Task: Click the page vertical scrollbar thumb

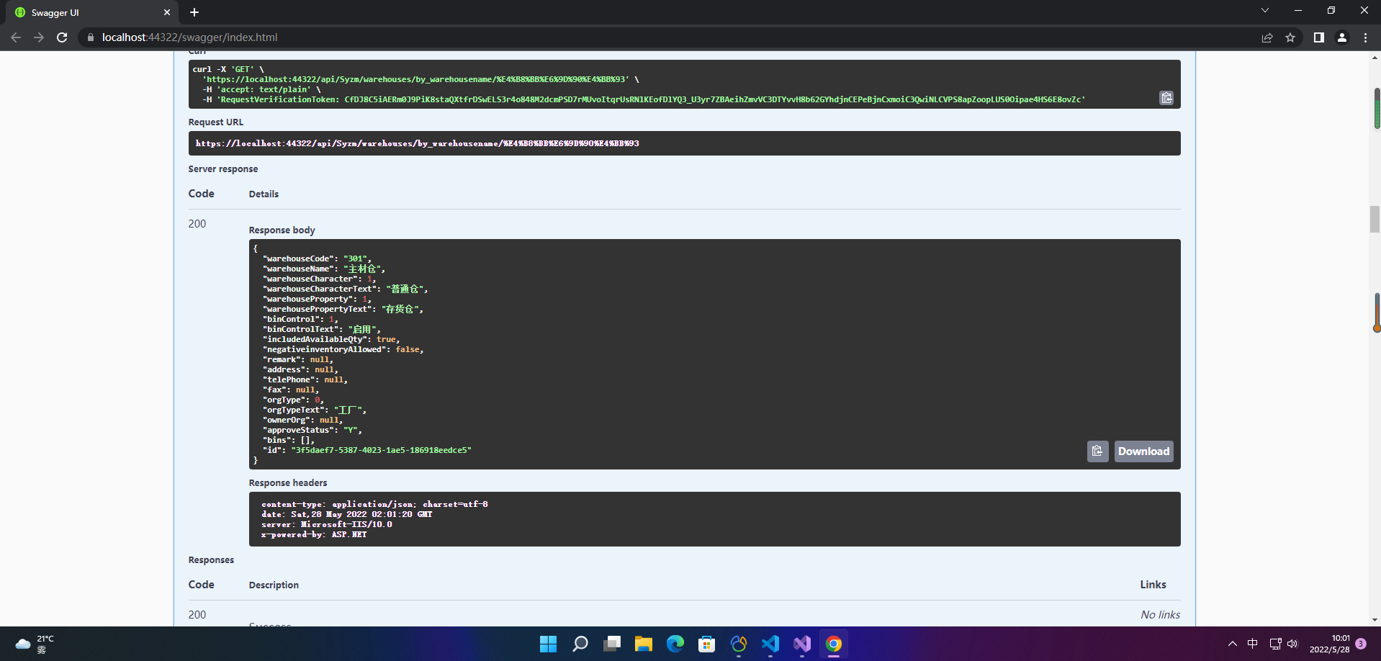Action: pyautogui.click(x=1375, y=220)
